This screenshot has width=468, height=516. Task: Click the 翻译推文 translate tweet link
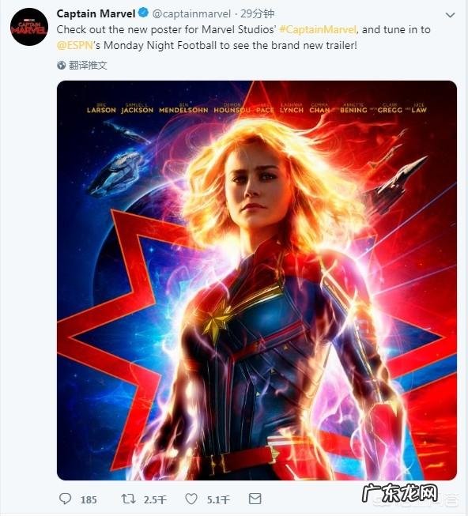coord(88,65)
